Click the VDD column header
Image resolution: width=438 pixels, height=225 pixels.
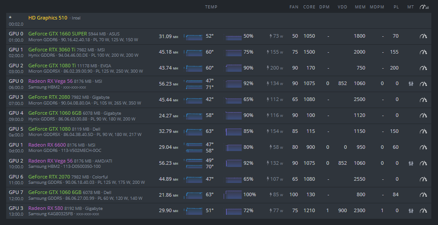342,7
